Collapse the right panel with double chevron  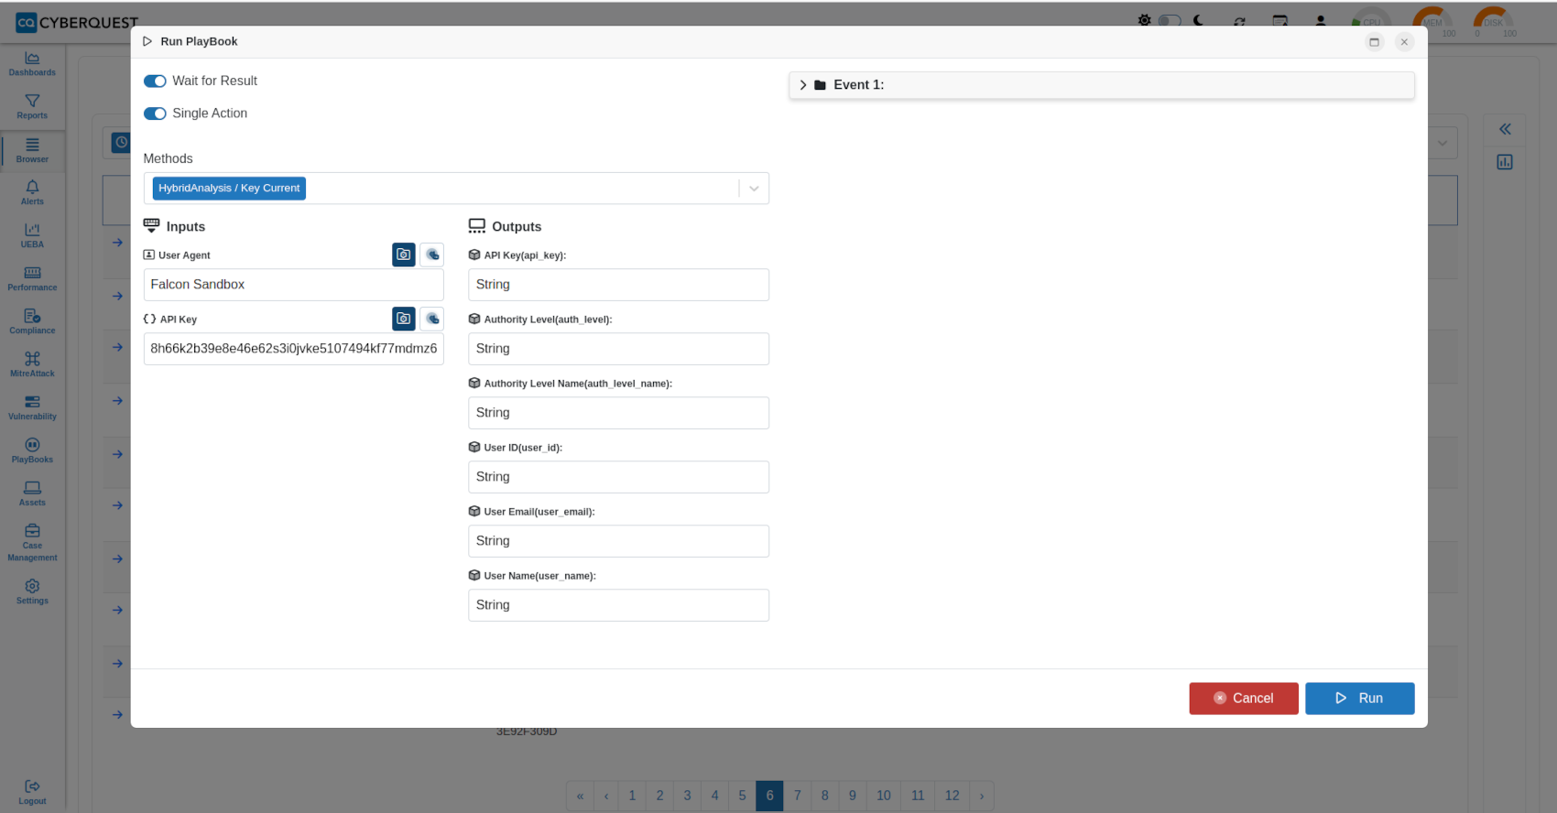point(1505,129)
